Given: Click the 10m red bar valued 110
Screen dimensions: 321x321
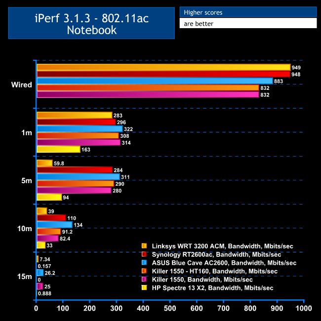Looking at the screenshot, I should pos(51,218).
